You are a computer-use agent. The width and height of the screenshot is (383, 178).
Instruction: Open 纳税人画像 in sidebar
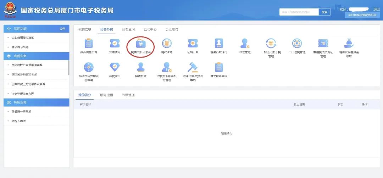coord(18,121)
